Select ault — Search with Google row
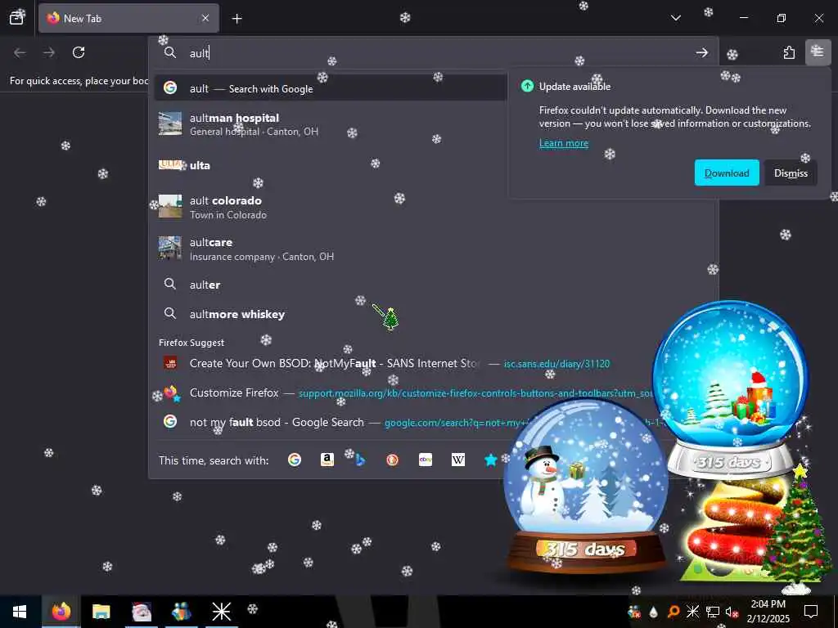The height and width of the screenshot is (628, 838). tap(331, 88)
